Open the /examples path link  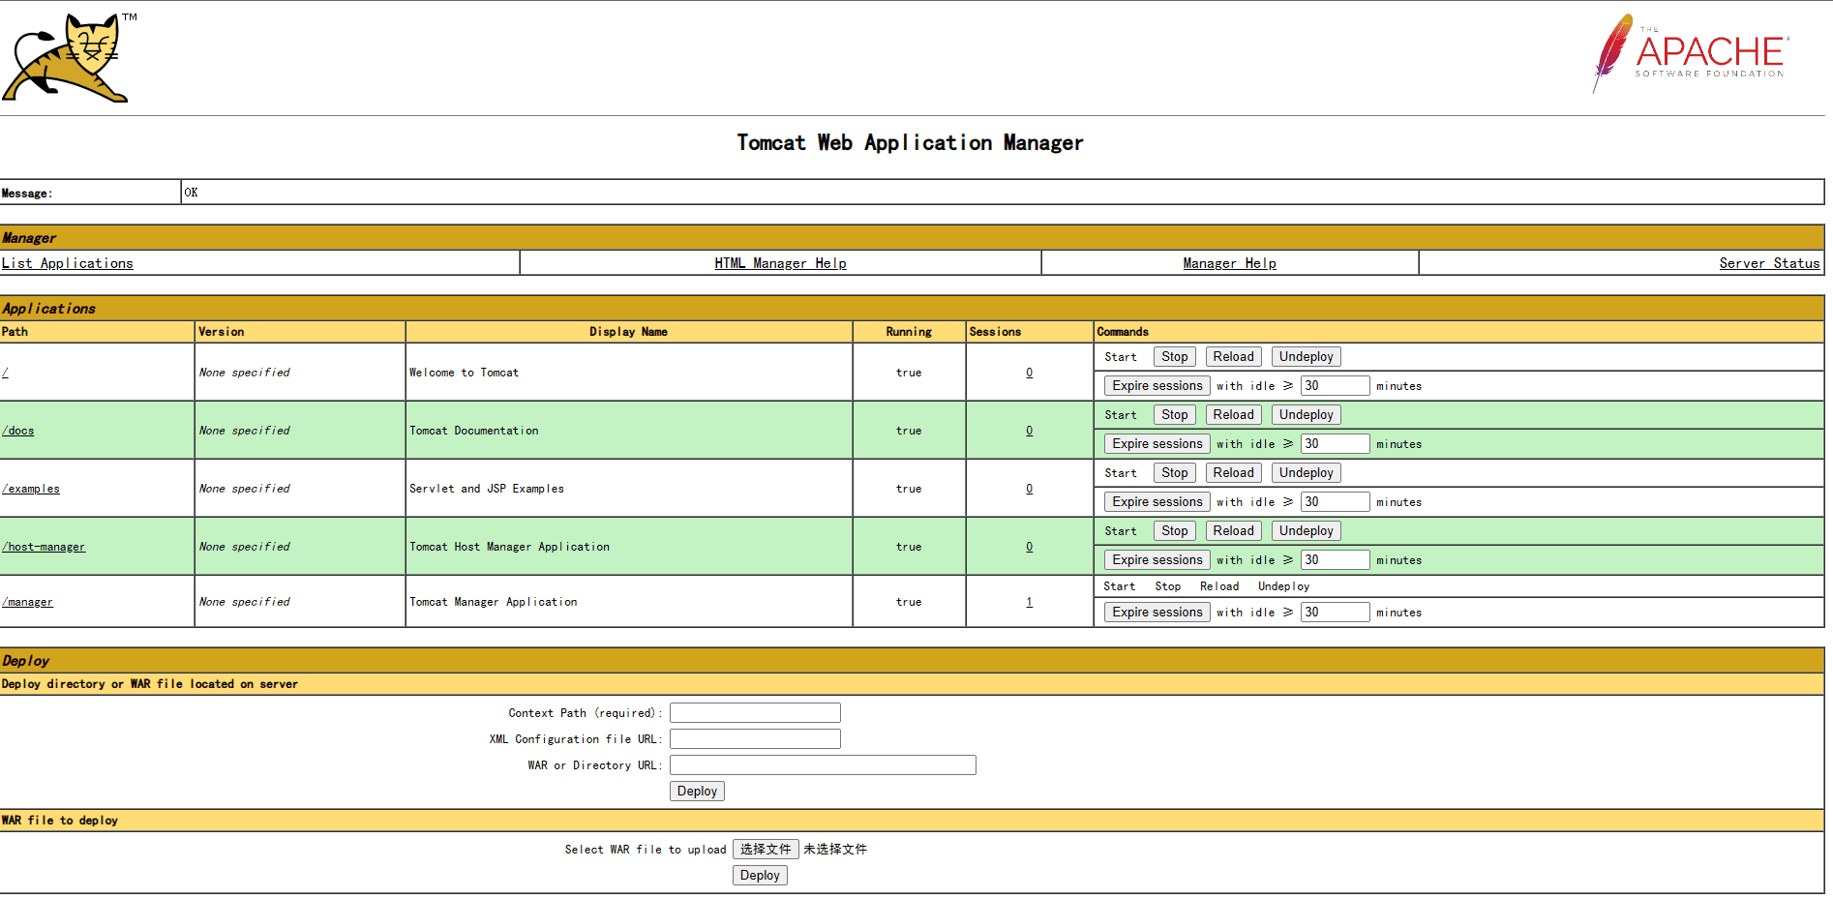pos(31,489)
